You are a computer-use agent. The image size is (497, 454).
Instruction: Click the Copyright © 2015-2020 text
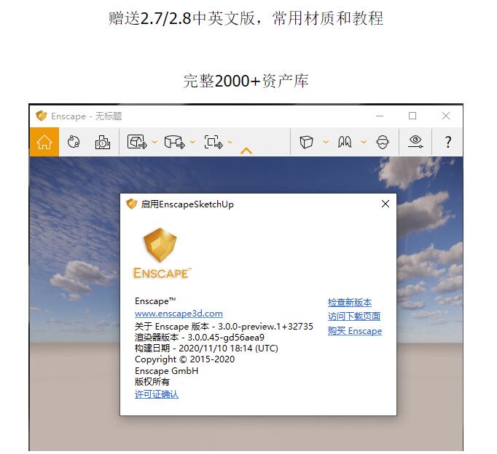click(185, 359)
